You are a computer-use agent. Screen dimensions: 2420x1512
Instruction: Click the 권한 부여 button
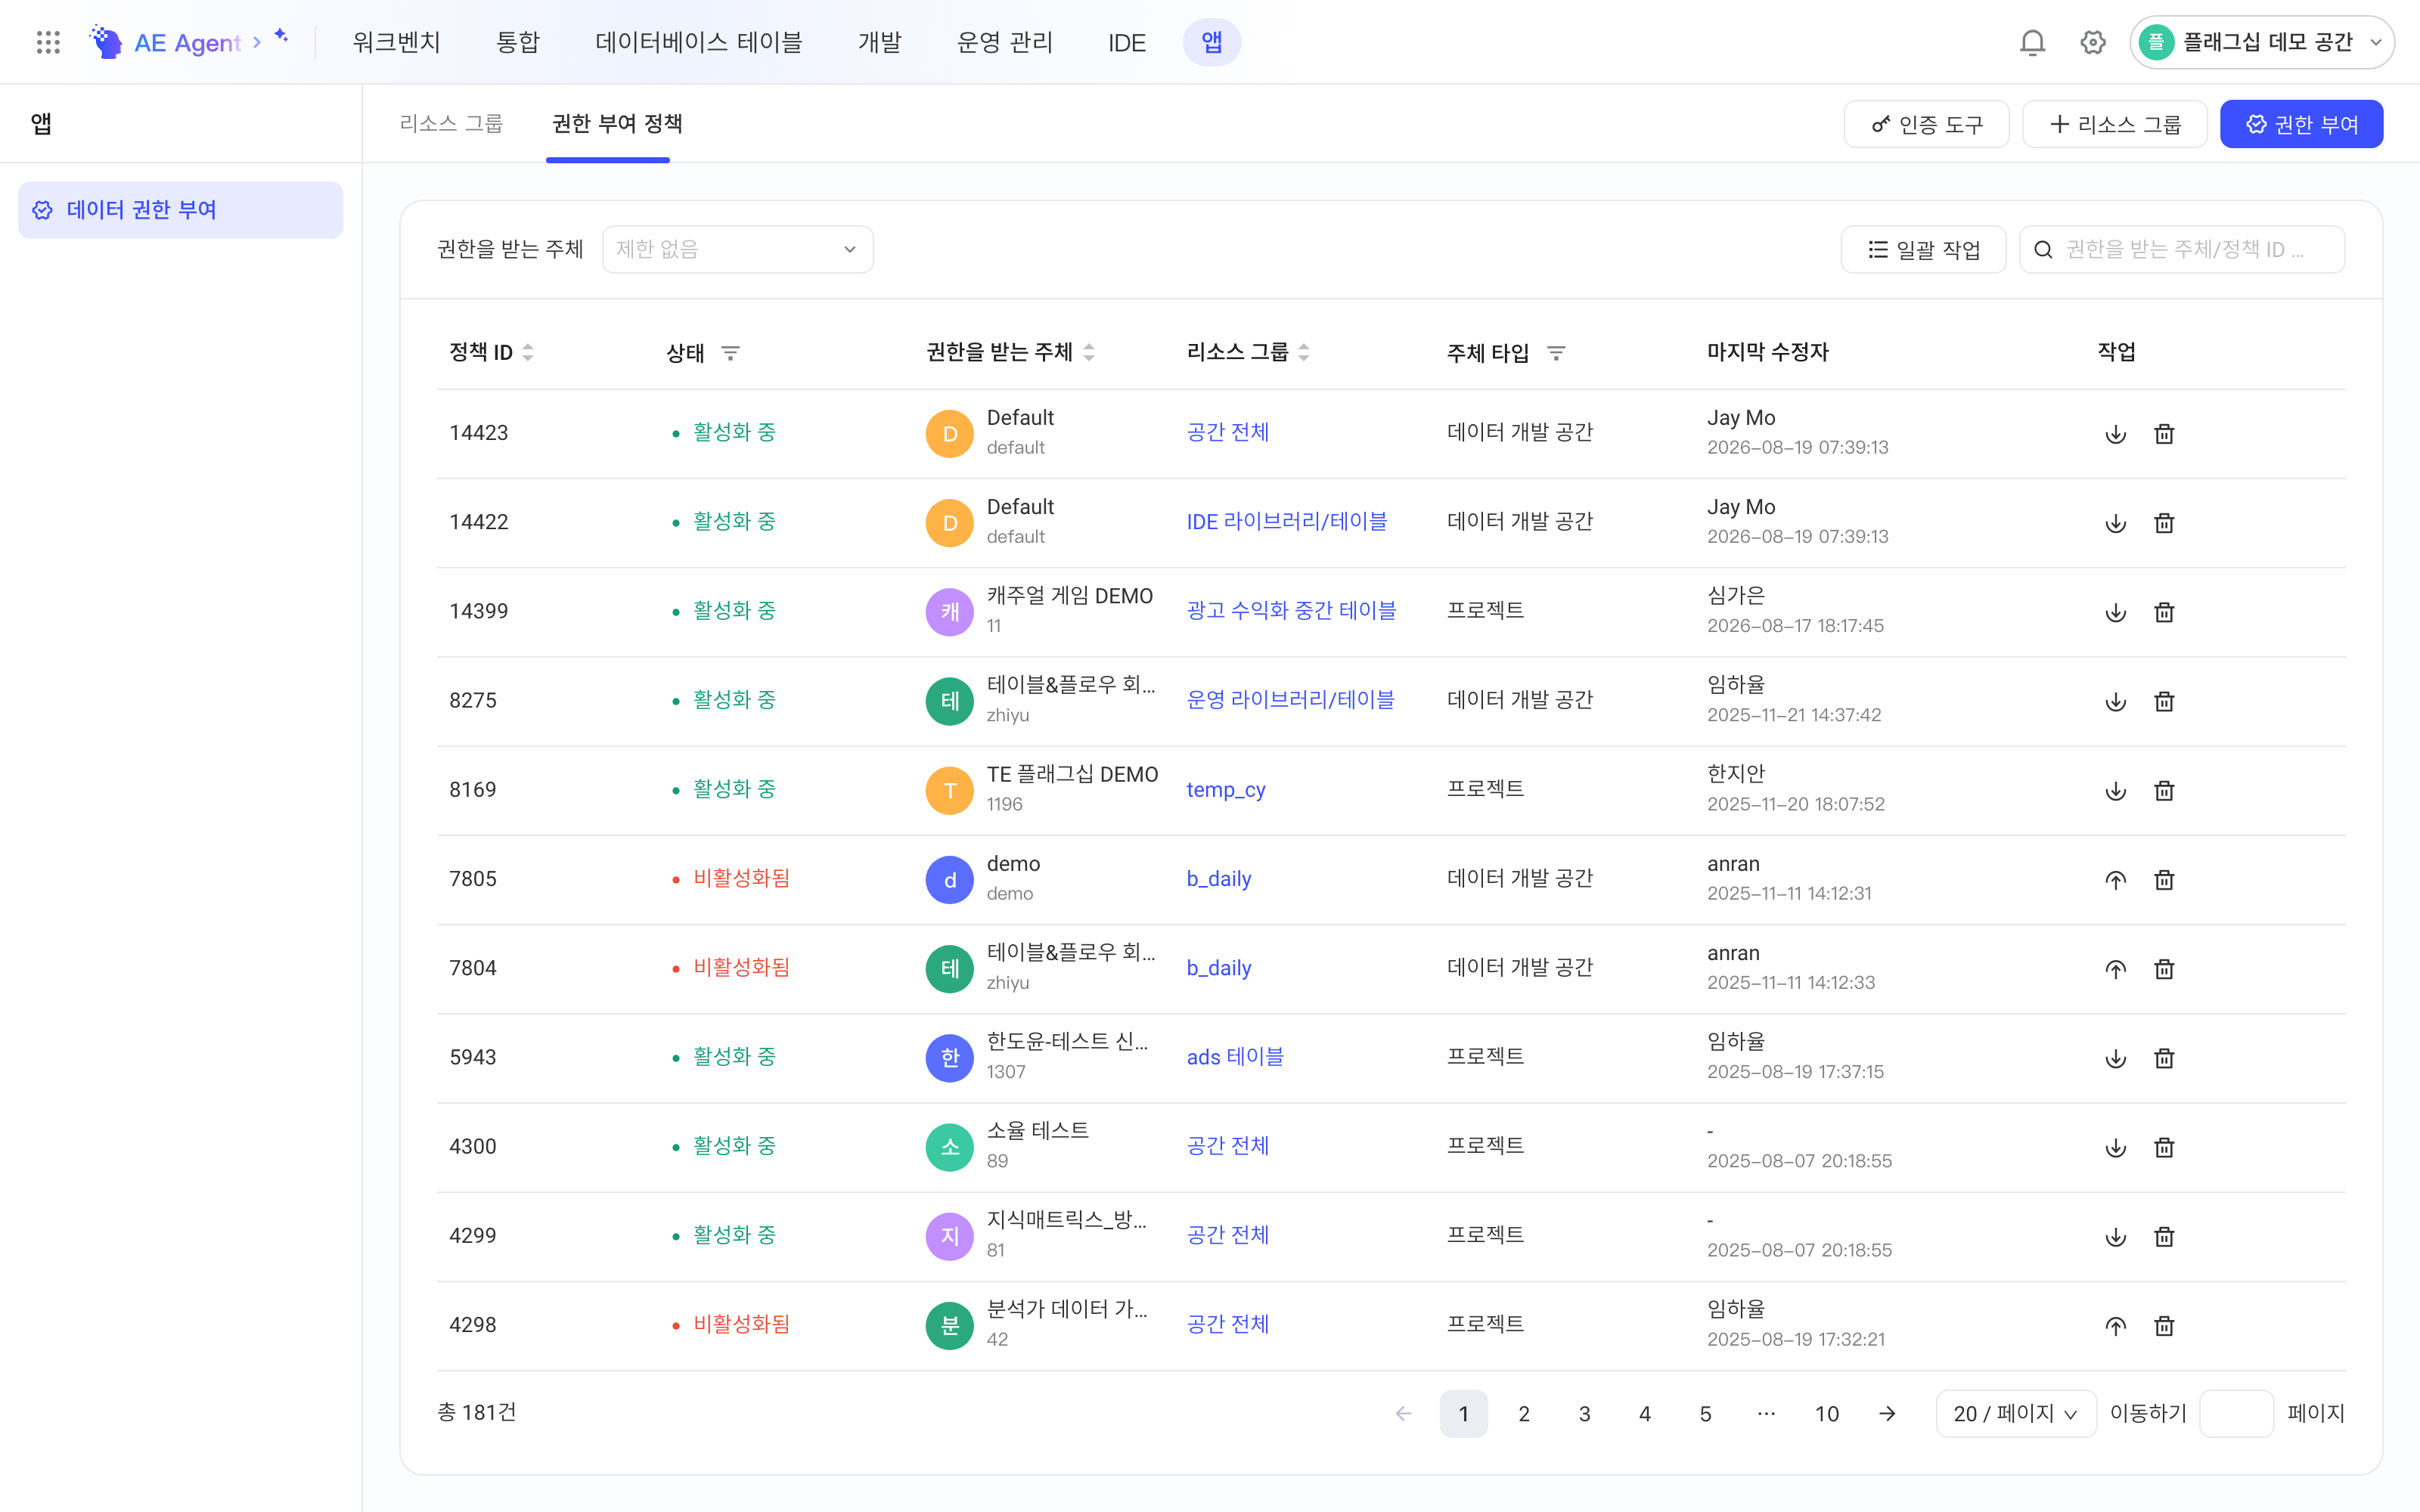tap(2301, 124)
